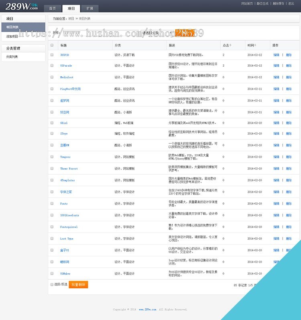Open the 365PSD title link
301x320 pixels.
[65, 55]
